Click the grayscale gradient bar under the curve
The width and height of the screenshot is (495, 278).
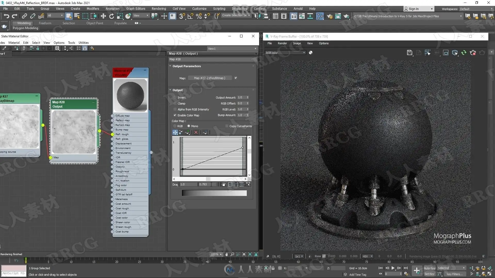click(x=214, y=193)
